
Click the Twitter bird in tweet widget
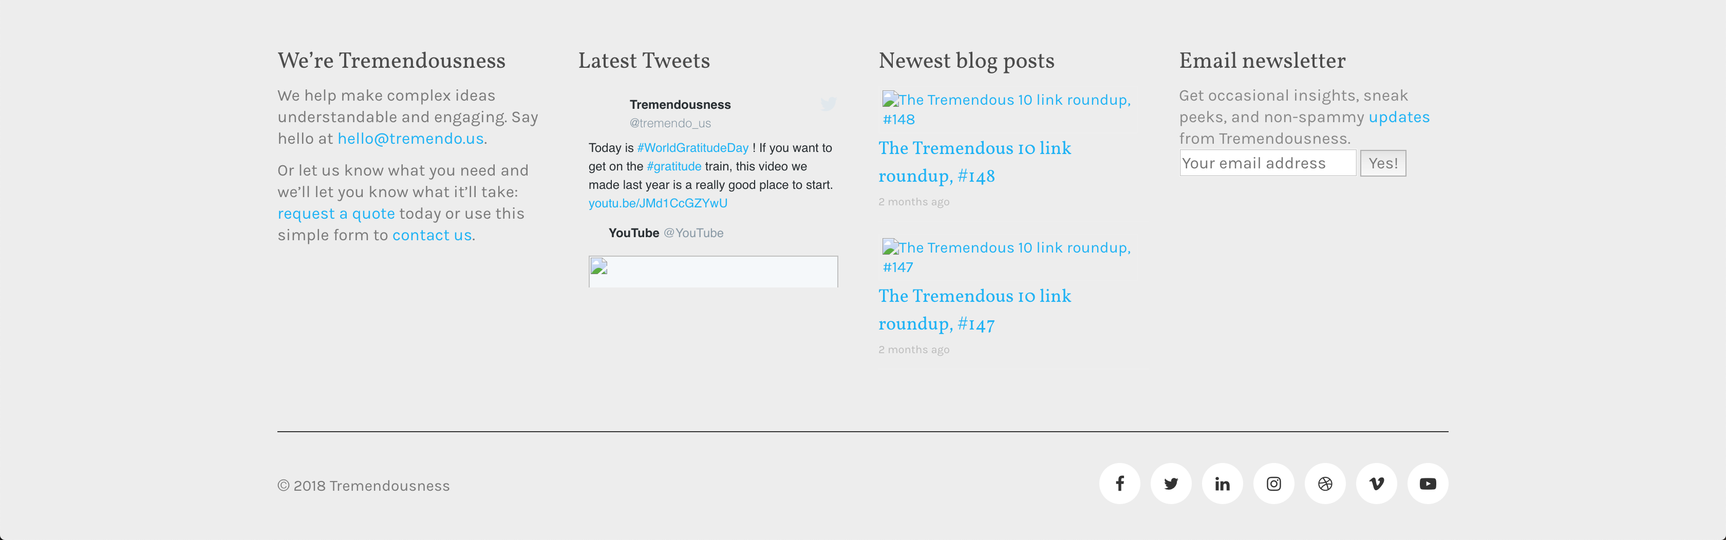pyautogui.click(x=828, y=104)
